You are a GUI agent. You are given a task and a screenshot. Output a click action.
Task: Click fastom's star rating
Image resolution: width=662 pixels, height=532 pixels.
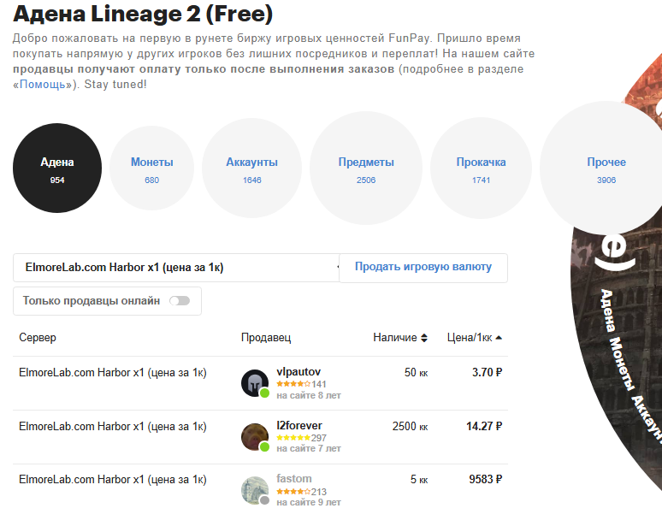click(x=293, y=492)
